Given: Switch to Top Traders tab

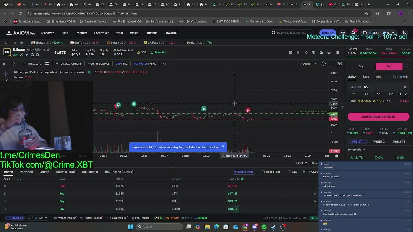Looking at the screenshot, I should (x=90, y=172).
